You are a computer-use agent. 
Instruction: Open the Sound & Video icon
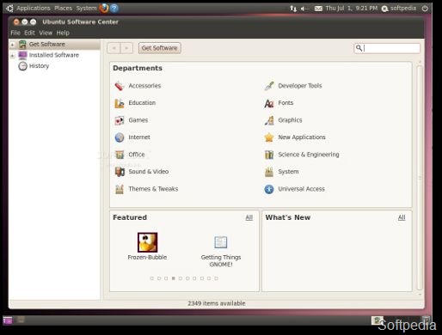point(120,172)
